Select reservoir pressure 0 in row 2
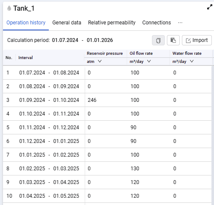This screenshot has height=205, width=214. coord(106,86)
